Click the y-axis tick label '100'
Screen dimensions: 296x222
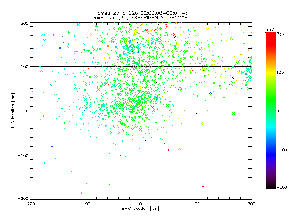(x=24, y=67)
